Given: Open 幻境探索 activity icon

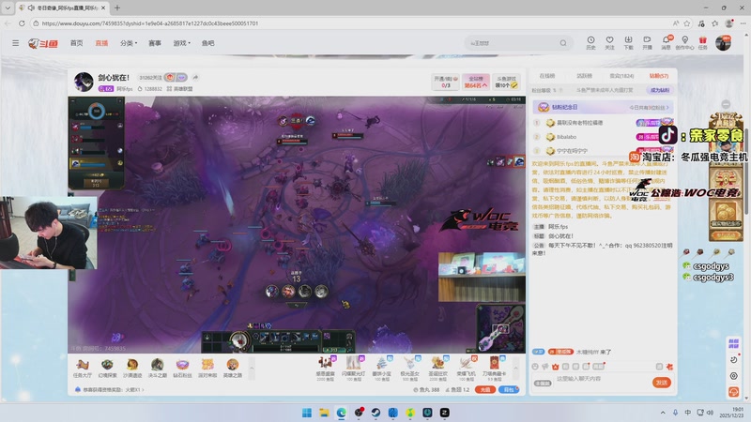Looking at the screenshot, I should coord(107,368).
